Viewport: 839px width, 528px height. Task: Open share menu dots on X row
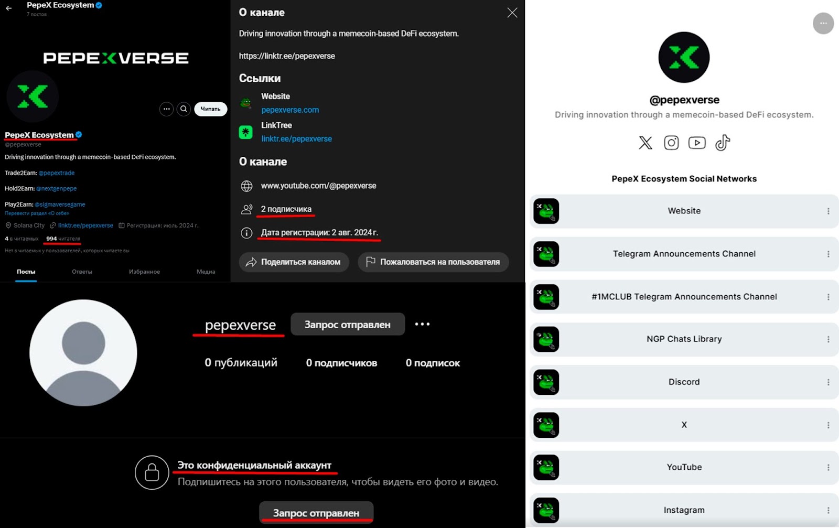tap(828, 425)
